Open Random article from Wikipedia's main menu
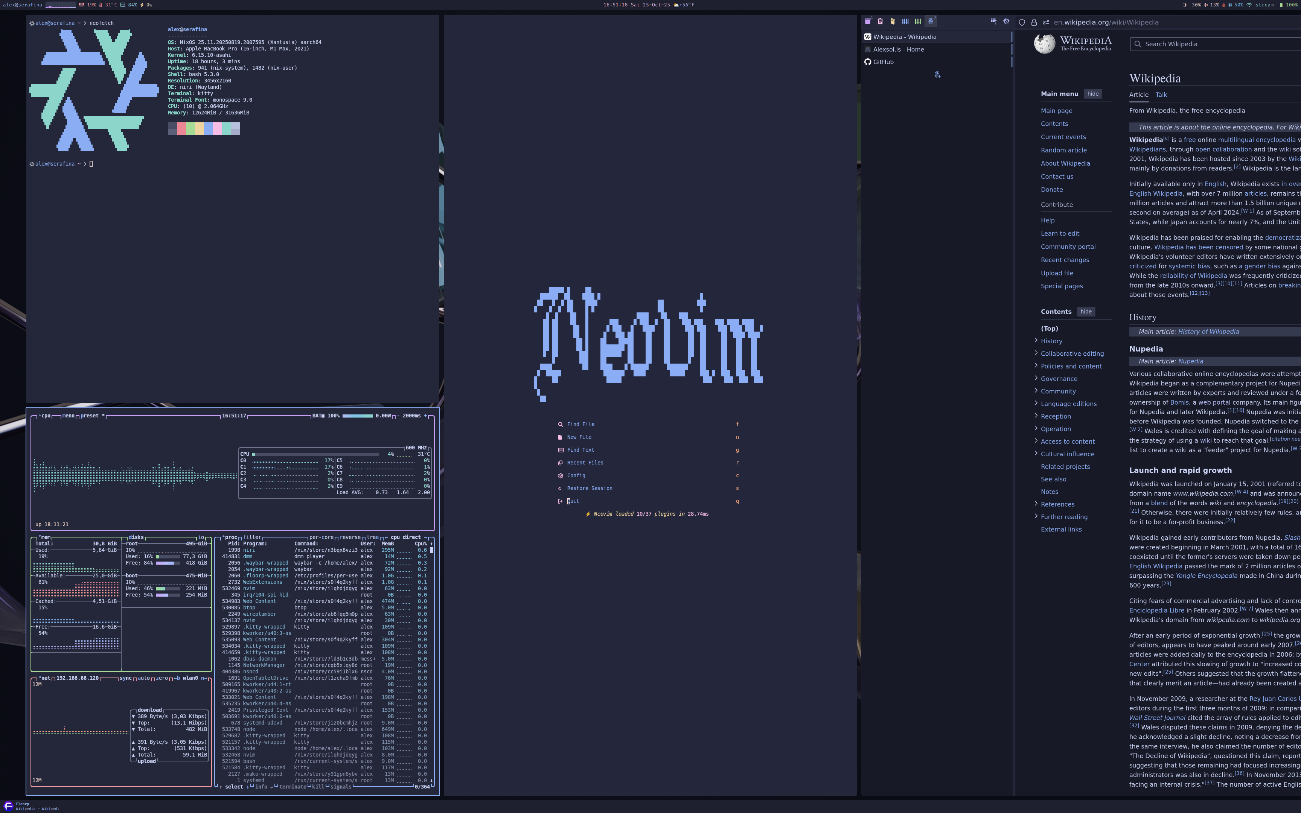The height and width of the screenshot is (813, 1301). (x=1064, y=150)
